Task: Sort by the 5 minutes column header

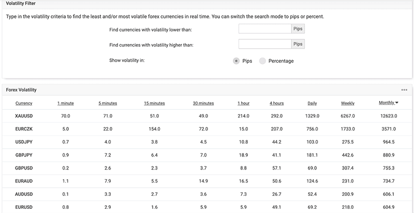Action: [108, 103]
